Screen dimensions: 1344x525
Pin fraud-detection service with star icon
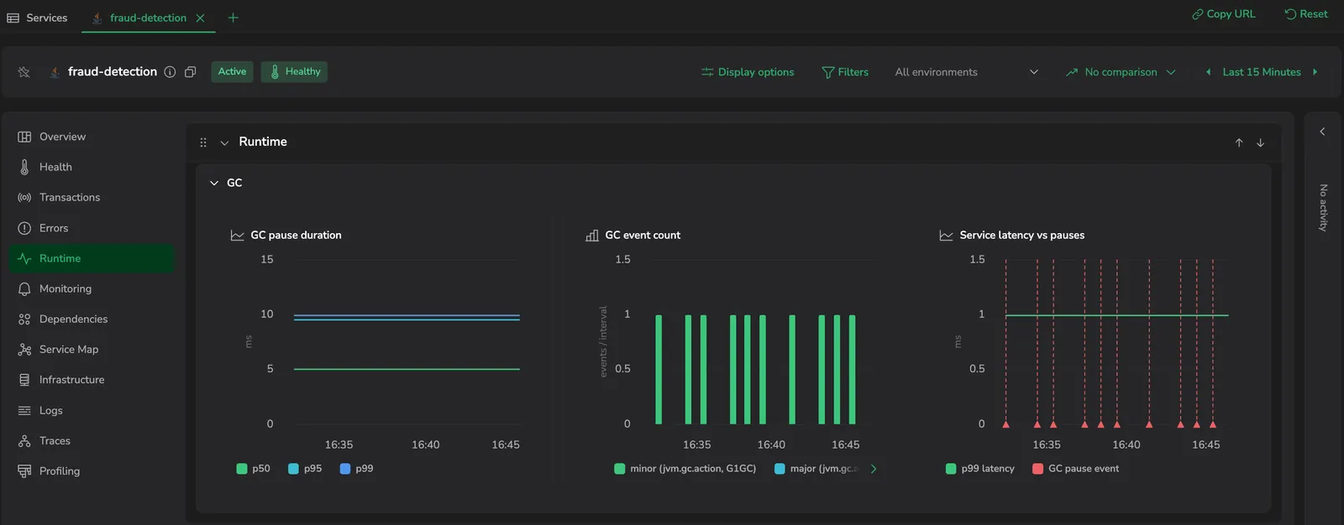tap(24, 72)
